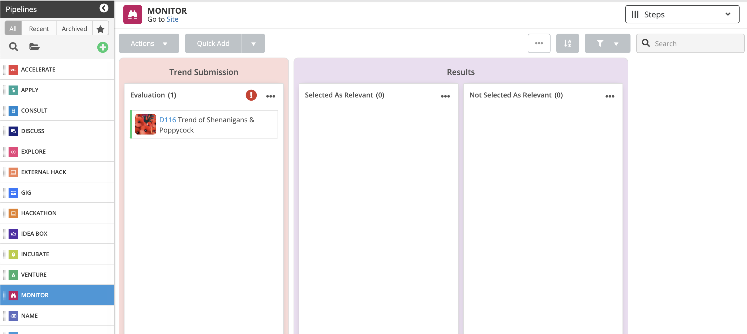
Task: Click the Quick Add button
Action: pos(213,43)
